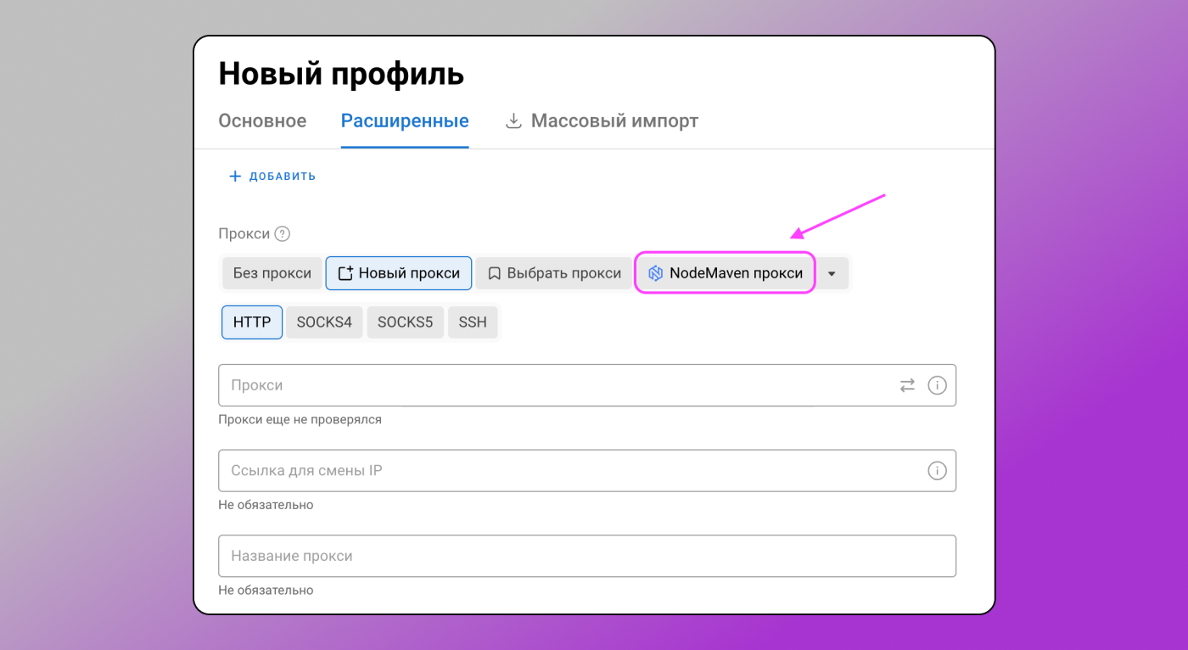Select the SOCKS4 protocol option
1188x650 pixels.
pyautogui.click(x=324, y=322)
